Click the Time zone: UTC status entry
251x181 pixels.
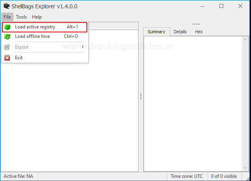187,176
